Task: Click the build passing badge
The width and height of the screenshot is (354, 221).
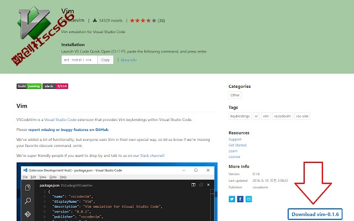Action: [29, 86]
